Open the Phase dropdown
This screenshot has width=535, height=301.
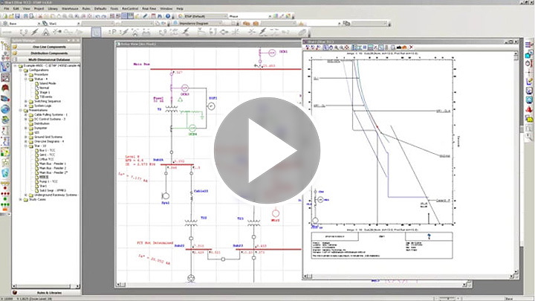point(250,16)
